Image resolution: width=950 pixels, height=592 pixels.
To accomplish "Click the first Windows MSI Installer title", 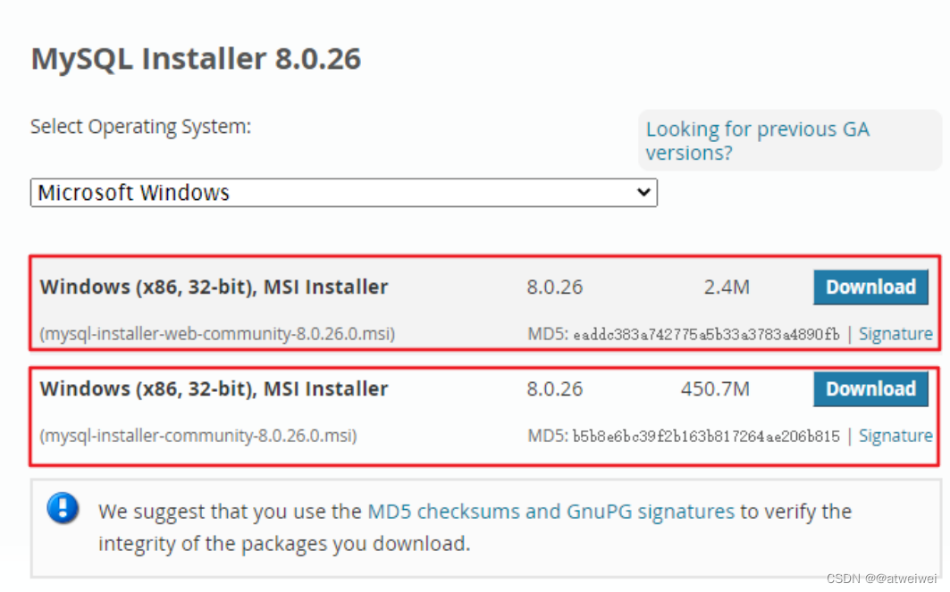I will coord(214,287).
